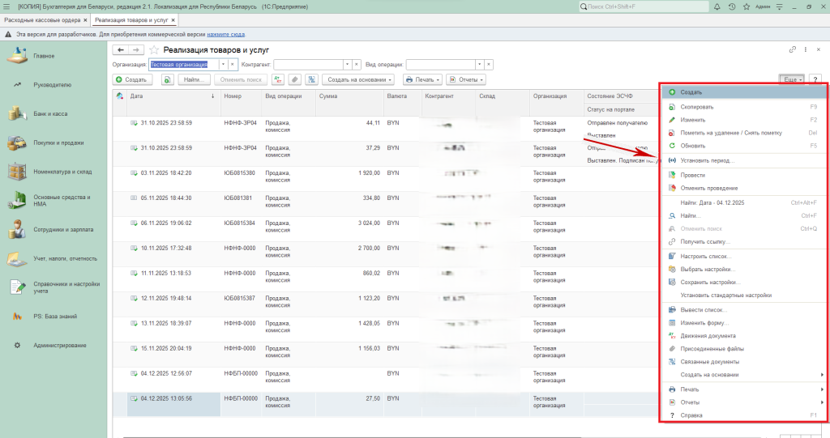Open the Банк и касса section

[x=50, y=113]
